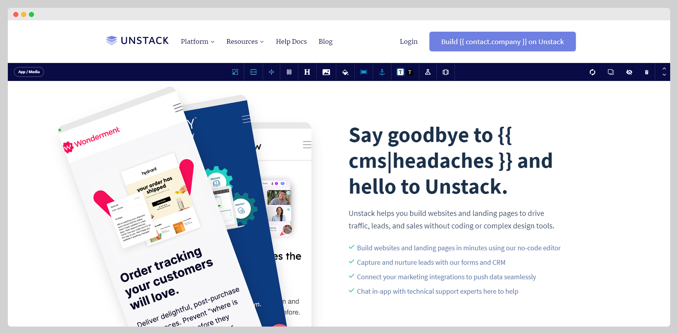Click the App / Media section label
Image resolution: width=678 pixels, height=334 pixels.
pyautogui.click(x=29, y=72)
